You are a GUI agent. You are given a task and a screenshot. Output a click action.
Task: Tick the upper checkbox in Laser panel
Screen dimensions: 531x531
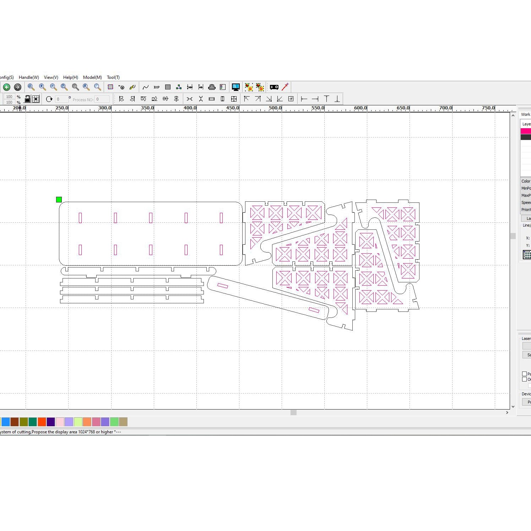click(x=524, y=374)
